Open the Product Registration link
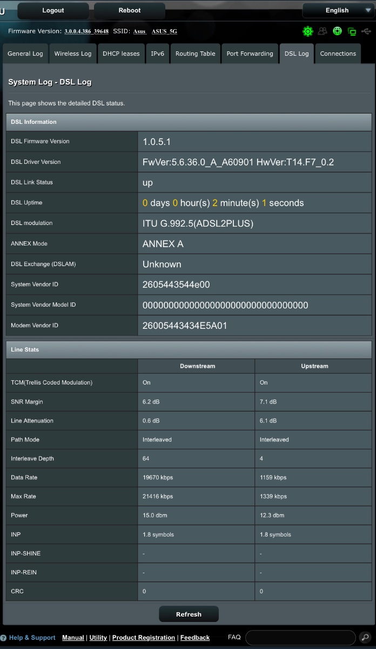The image size is (376, 649). [x=144, y=638]
